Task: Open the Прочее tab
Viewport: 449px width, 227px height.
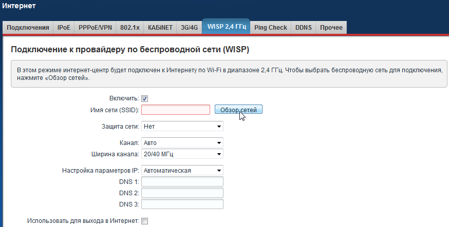Action: pos(331,27)
